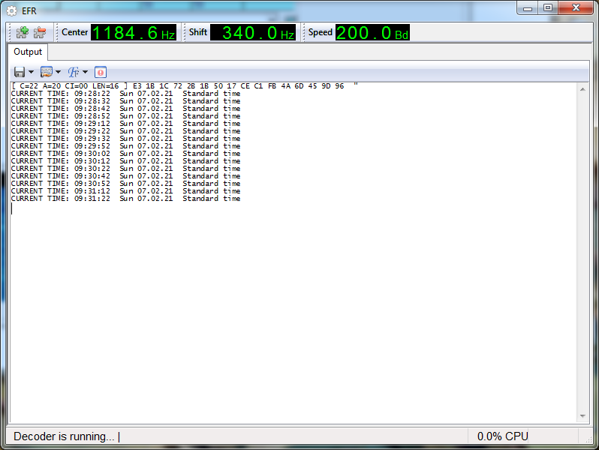
Task: Click the Center frequency 1184.6 Hz display
Action: 134,33
